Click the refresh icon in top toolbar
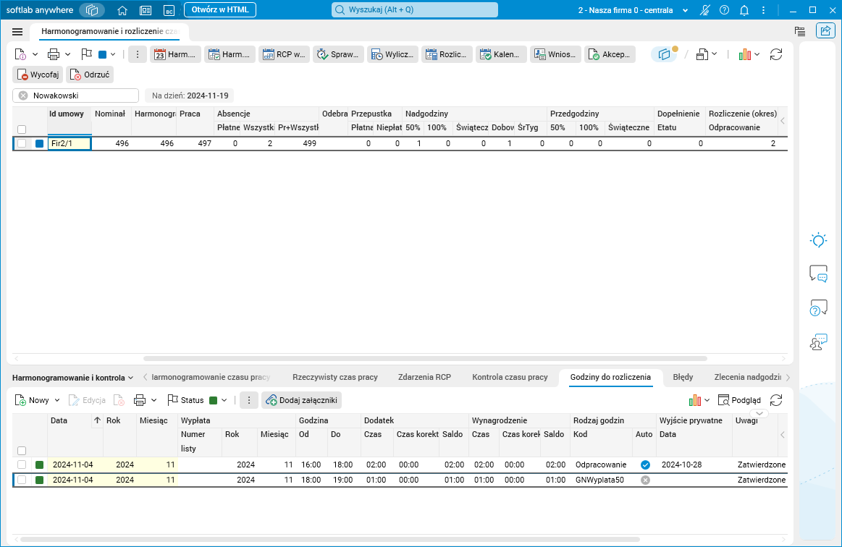The height and width of the screenshot is (547, 842). [776, 54]
